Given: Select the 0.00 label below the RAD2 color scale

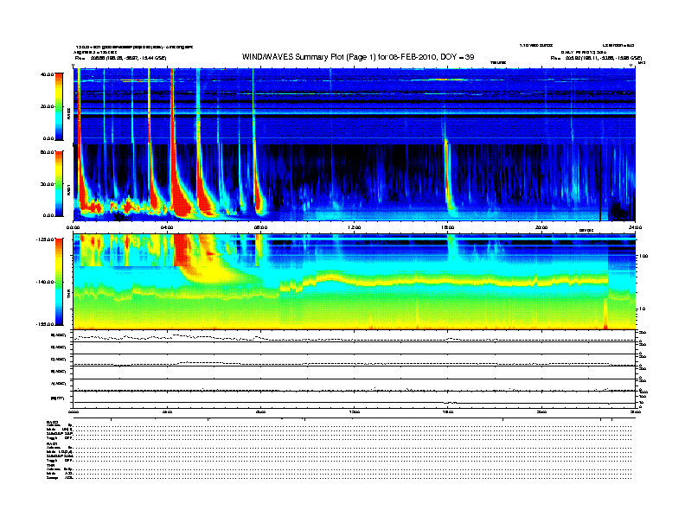Looking at the screenshot, I should [48, 138].
